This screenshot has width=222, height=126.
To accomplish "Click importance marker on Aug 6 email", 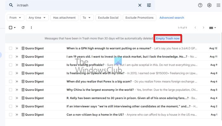I will click(17, 81).
